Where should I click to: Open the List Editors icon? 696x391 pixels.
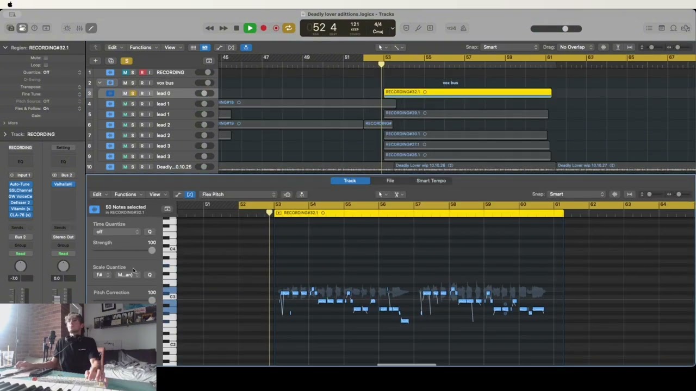[649, 28]
